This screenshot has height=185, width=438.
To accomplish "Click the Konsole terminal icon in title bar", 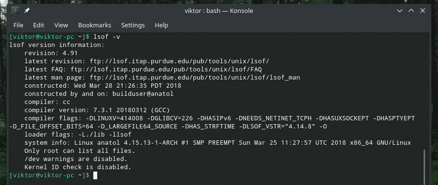I will [15, 11].
